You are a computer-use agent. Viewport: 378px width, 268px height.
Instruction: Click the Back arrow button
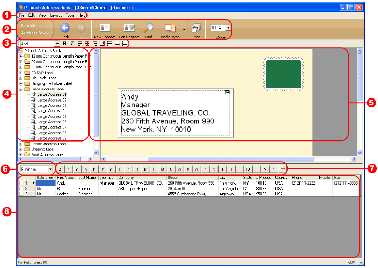(x=65, y=28)
